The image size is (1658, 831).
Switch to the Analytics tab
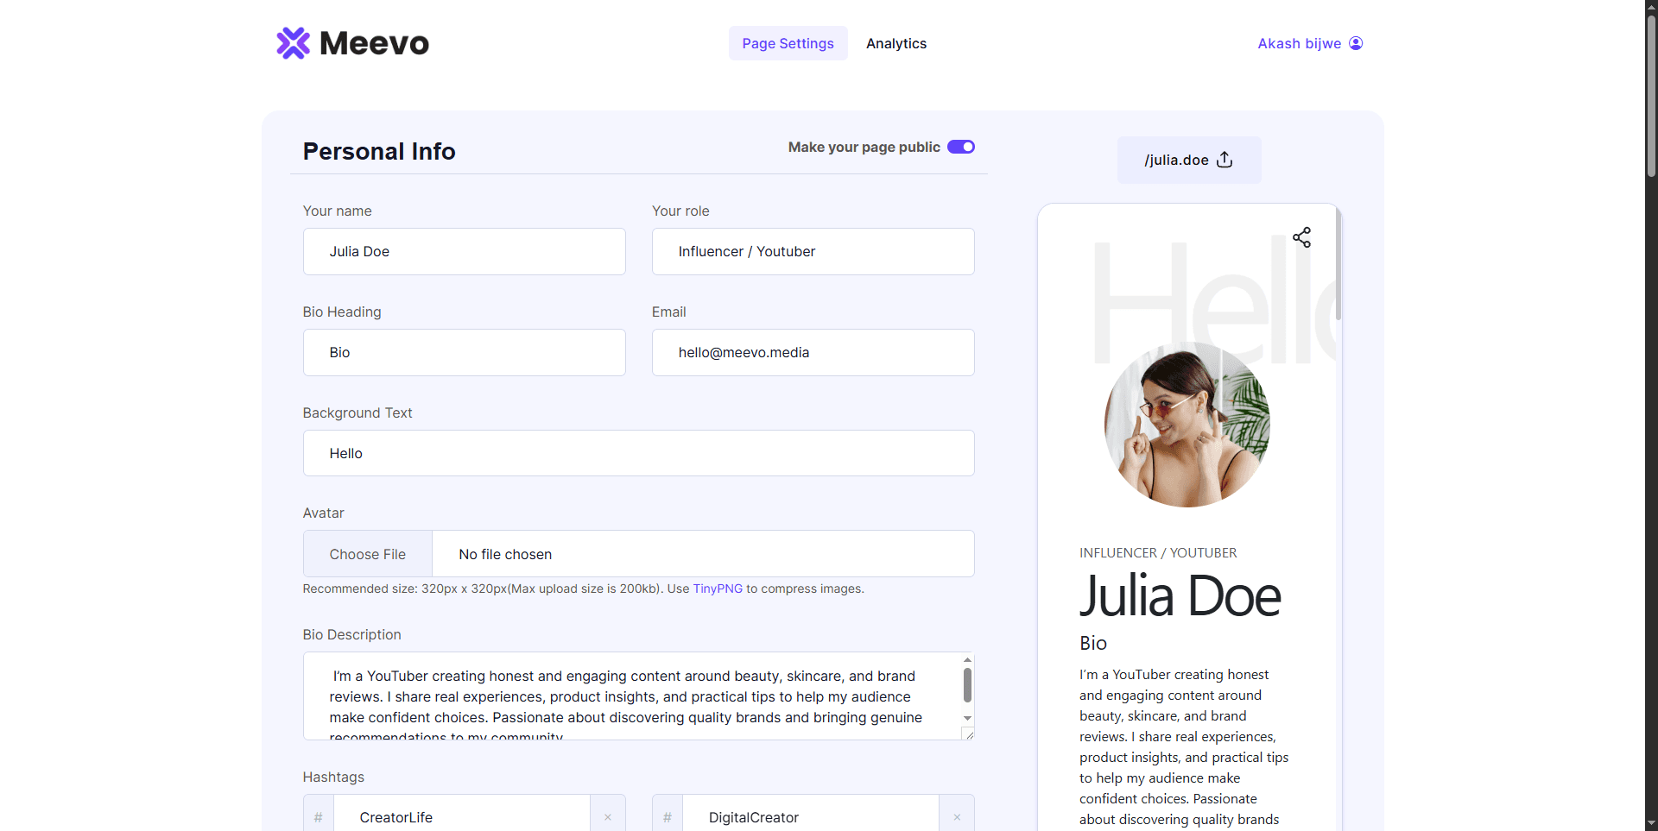[x=895, y=43]
